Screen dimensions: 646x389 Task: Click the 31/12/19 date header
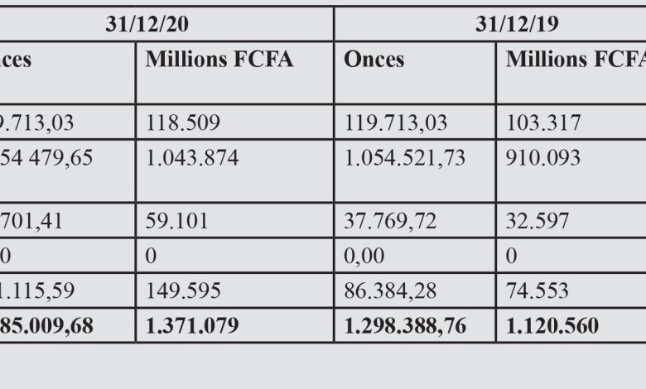point(517,25)
